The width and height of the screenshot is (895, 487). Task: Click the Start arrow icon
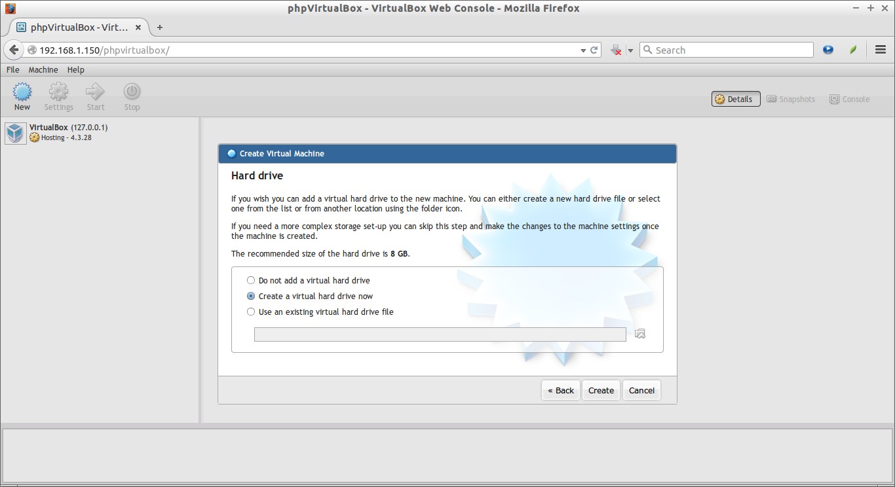click(96, 92)
